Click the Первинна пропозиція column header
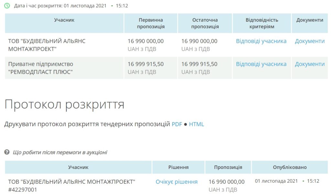The image size is (331, 194). (151, 23)
